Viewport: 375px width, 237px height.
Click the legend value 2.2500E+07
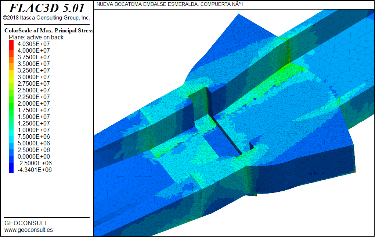(34, 97)
